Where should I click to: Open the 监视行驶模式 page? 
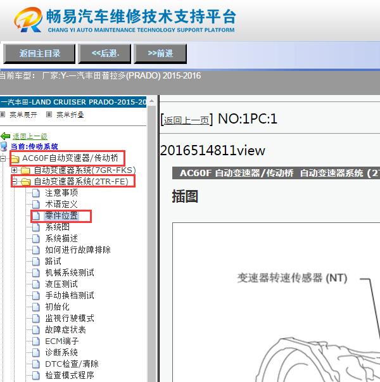click(70, 318)
